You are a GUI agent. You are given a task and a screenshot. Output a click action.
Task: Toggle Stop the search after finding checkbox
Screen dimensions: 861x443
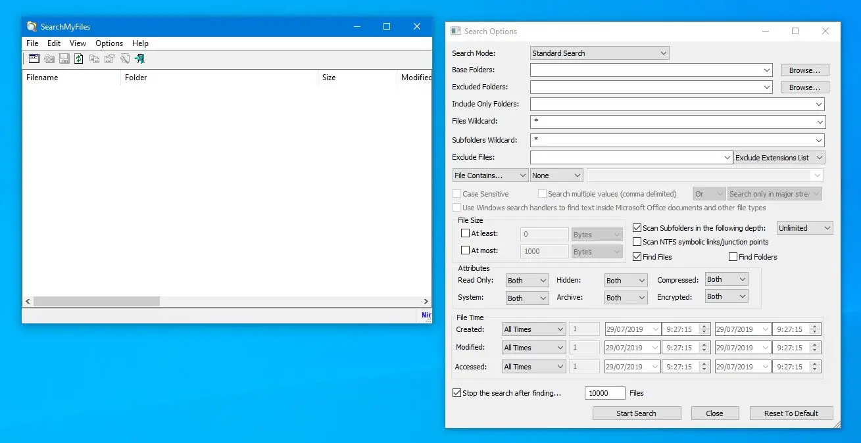point(456,393)
